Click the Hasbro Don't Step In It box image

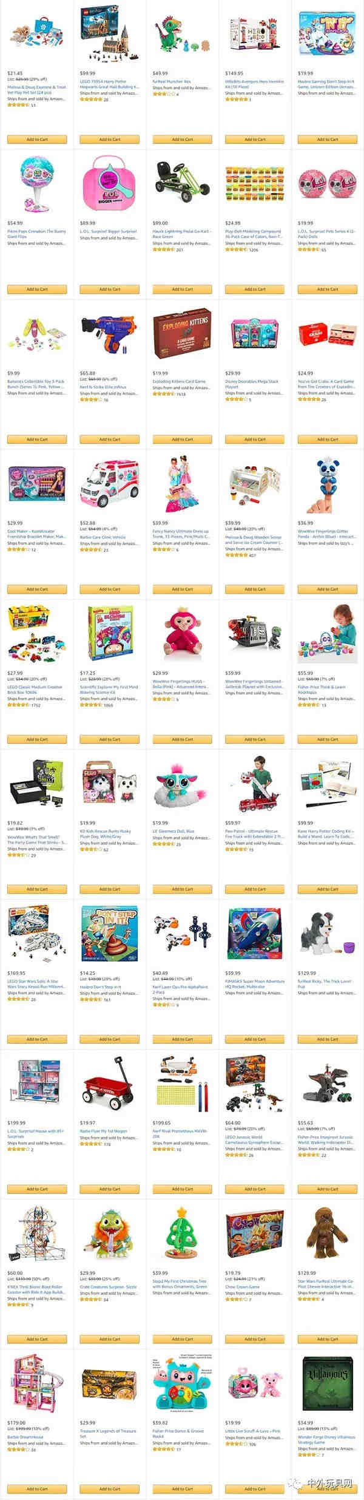tap(110, 934)
